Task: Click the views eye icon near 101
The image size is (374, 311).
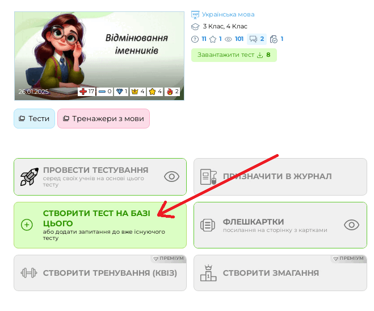Action: [228, 39]
